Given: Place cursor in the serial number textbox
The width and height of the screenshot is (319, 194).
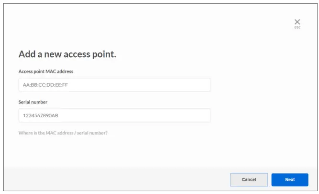Looking at the screenshot, I should pos(114,115).
